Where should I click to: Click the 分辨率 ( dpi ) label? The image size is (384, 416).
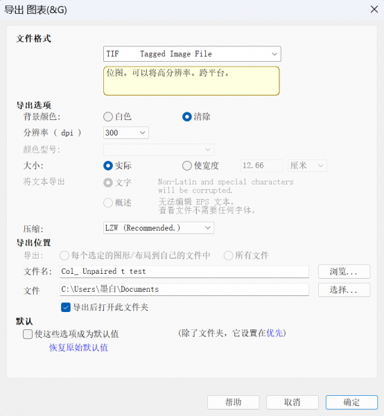pos(52,132)
